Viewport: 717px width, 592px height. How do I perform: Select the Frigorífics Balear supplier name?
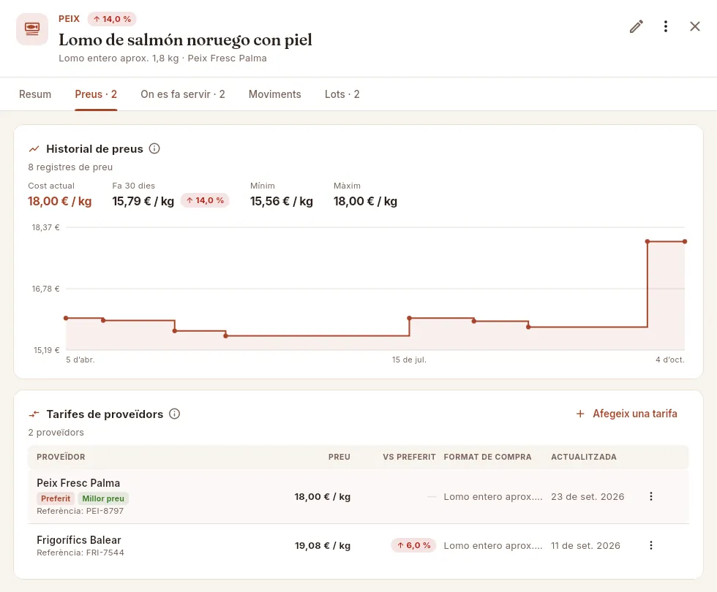[x=79, y=540]
